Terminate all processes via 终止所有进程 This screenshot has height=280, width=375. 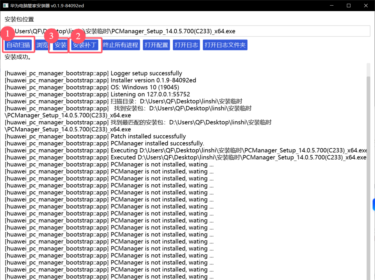click(120, 45)
